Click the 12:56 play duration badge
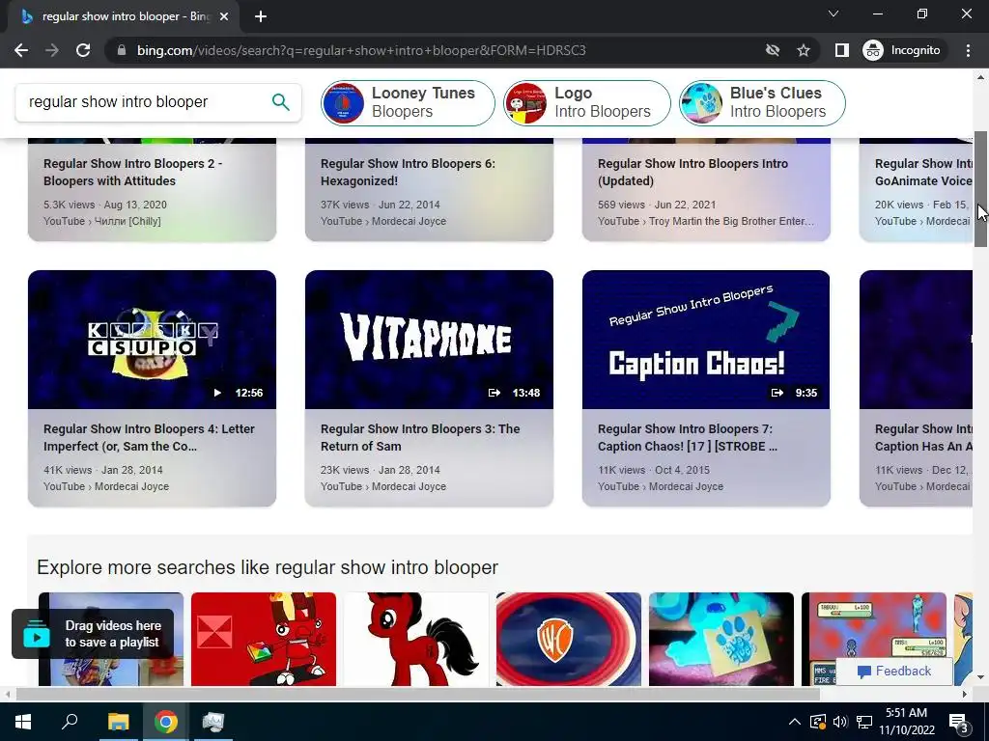The image size is (989, 741). coord(238,393)
